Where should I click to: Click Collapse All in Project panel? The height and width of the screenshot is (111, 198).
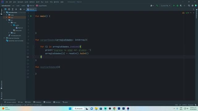[x=16, y=9]
